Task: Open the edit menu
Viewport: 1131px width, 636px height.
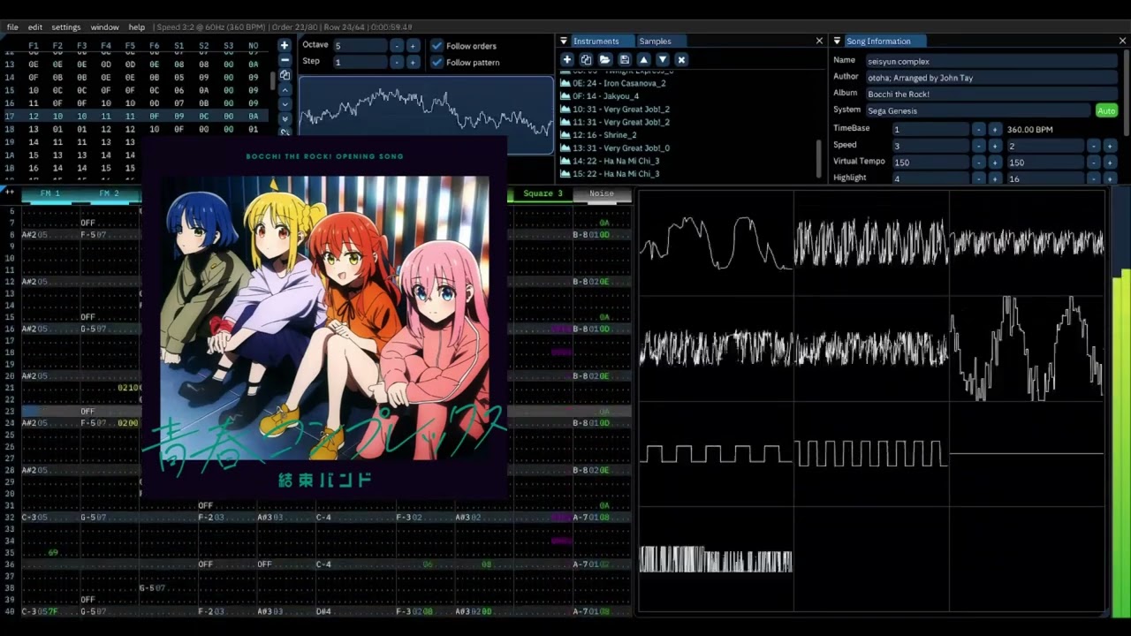Action: pos(34,27)
